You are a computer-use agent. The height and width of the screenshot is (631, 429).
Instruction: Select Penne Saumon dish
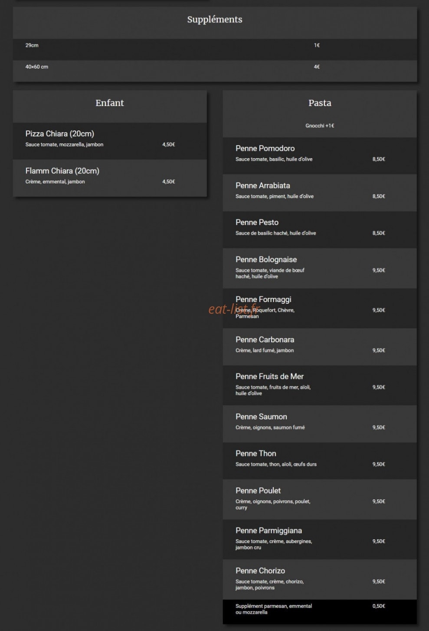coord(320,424)
